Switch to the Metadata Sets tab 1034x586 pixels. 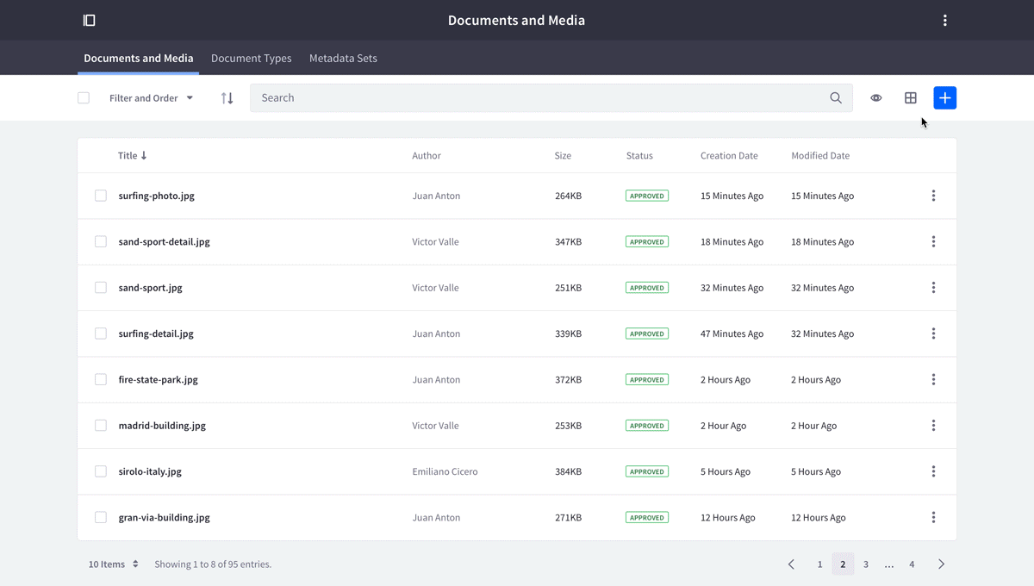pyautogui.click(x=342, y=58)
